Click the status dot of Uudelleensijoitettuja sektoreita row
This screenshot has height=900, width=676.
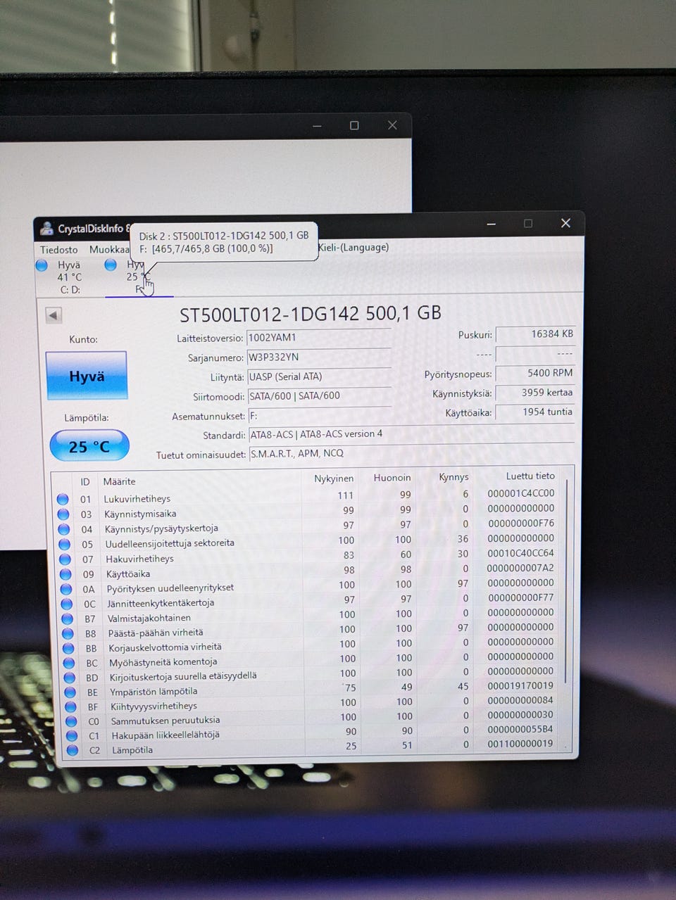click(x=65, y=544)
